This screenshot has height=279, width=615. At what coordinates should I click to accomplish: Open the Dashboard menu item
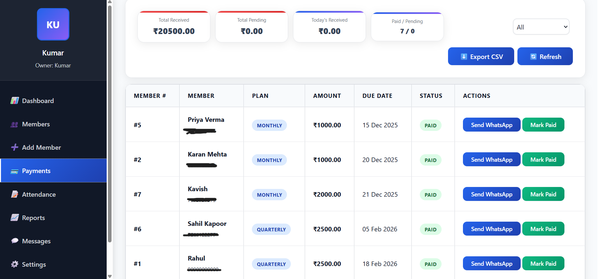point(53,101)
